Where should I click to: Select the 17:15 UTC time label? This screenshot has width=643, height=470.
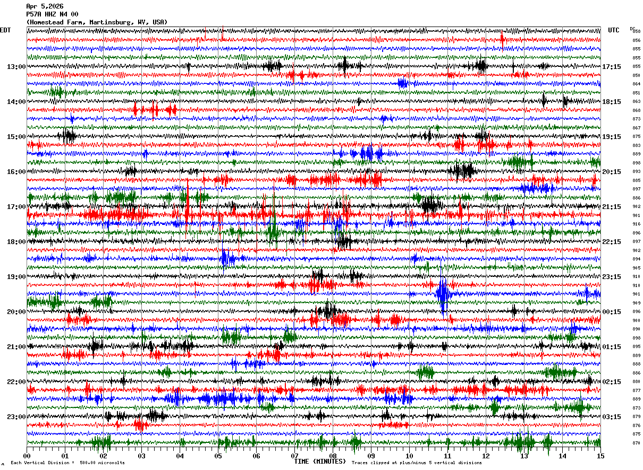pos(612,67)
